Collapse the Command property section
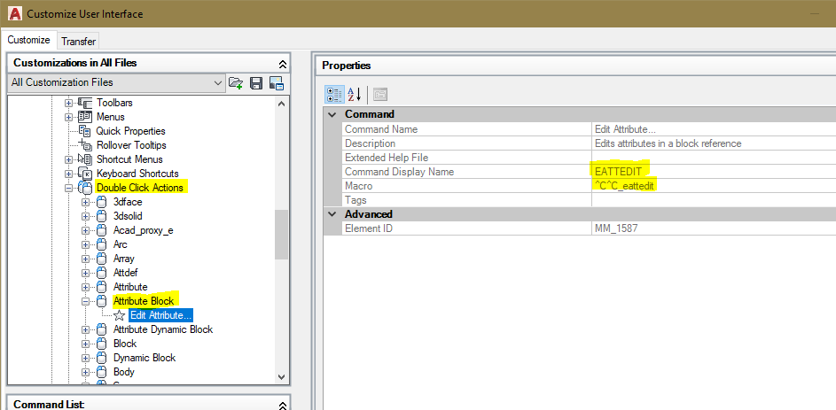 332,114
